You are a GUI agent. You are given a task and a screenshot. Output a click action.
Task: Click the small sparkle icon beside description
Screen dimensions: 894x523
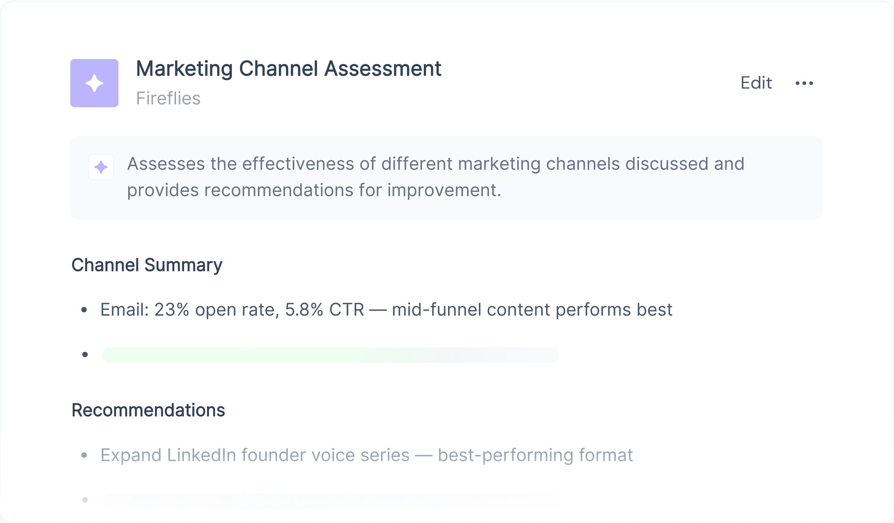(101, 167)
